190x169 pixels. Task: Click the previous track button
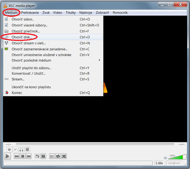17,156
